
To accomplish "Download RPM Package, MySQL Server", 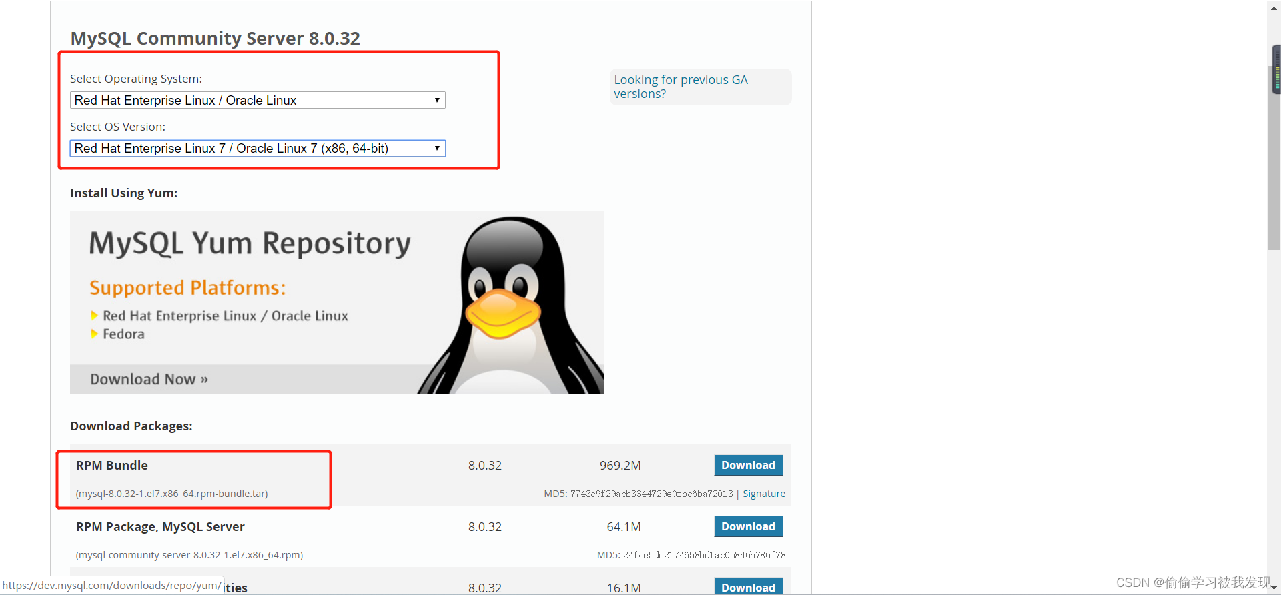I will coord(749,526).
